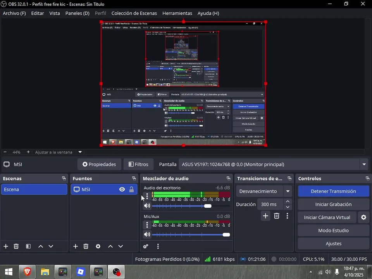This screenshot has height=279, width=372.
Task: Show hidden tray icons chevron
Action: (x=311, y=272)
